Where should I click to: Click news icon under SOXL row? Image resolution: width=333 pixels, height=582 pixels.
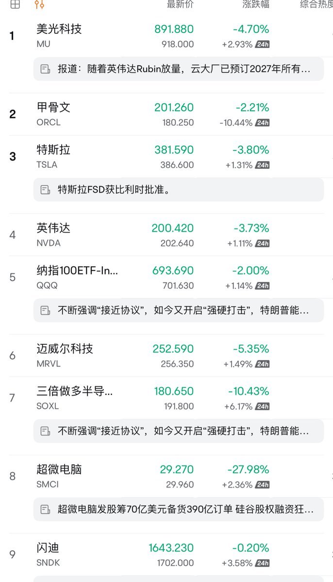[45, 431]
